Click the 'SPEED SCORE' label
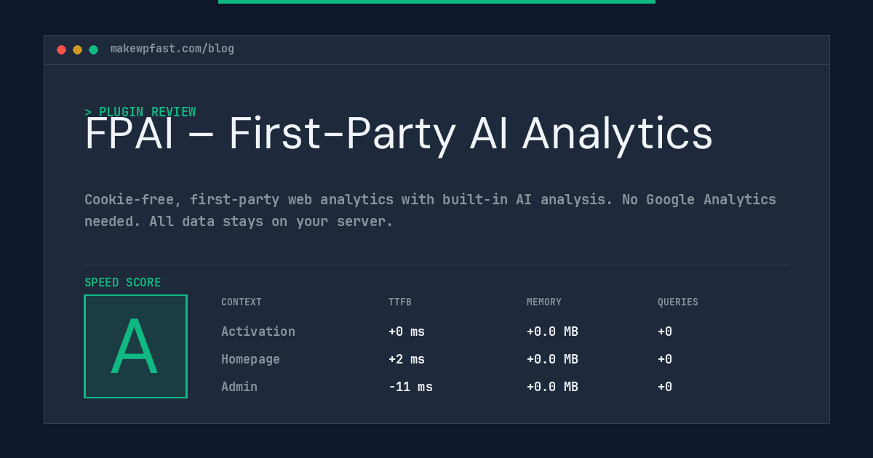 click(123, 283)
